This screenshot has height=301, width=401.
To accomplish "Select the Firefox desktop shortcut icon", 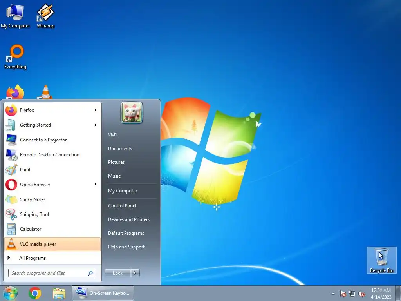I will (15, 92).
